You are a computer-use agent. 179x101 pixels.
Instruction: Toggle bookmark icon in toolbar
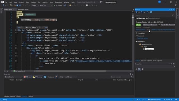(87, 5)
